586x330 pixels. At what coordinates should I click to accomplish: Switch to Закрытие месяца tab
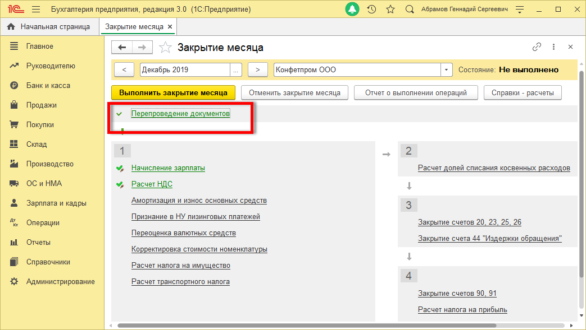(134, 27)
